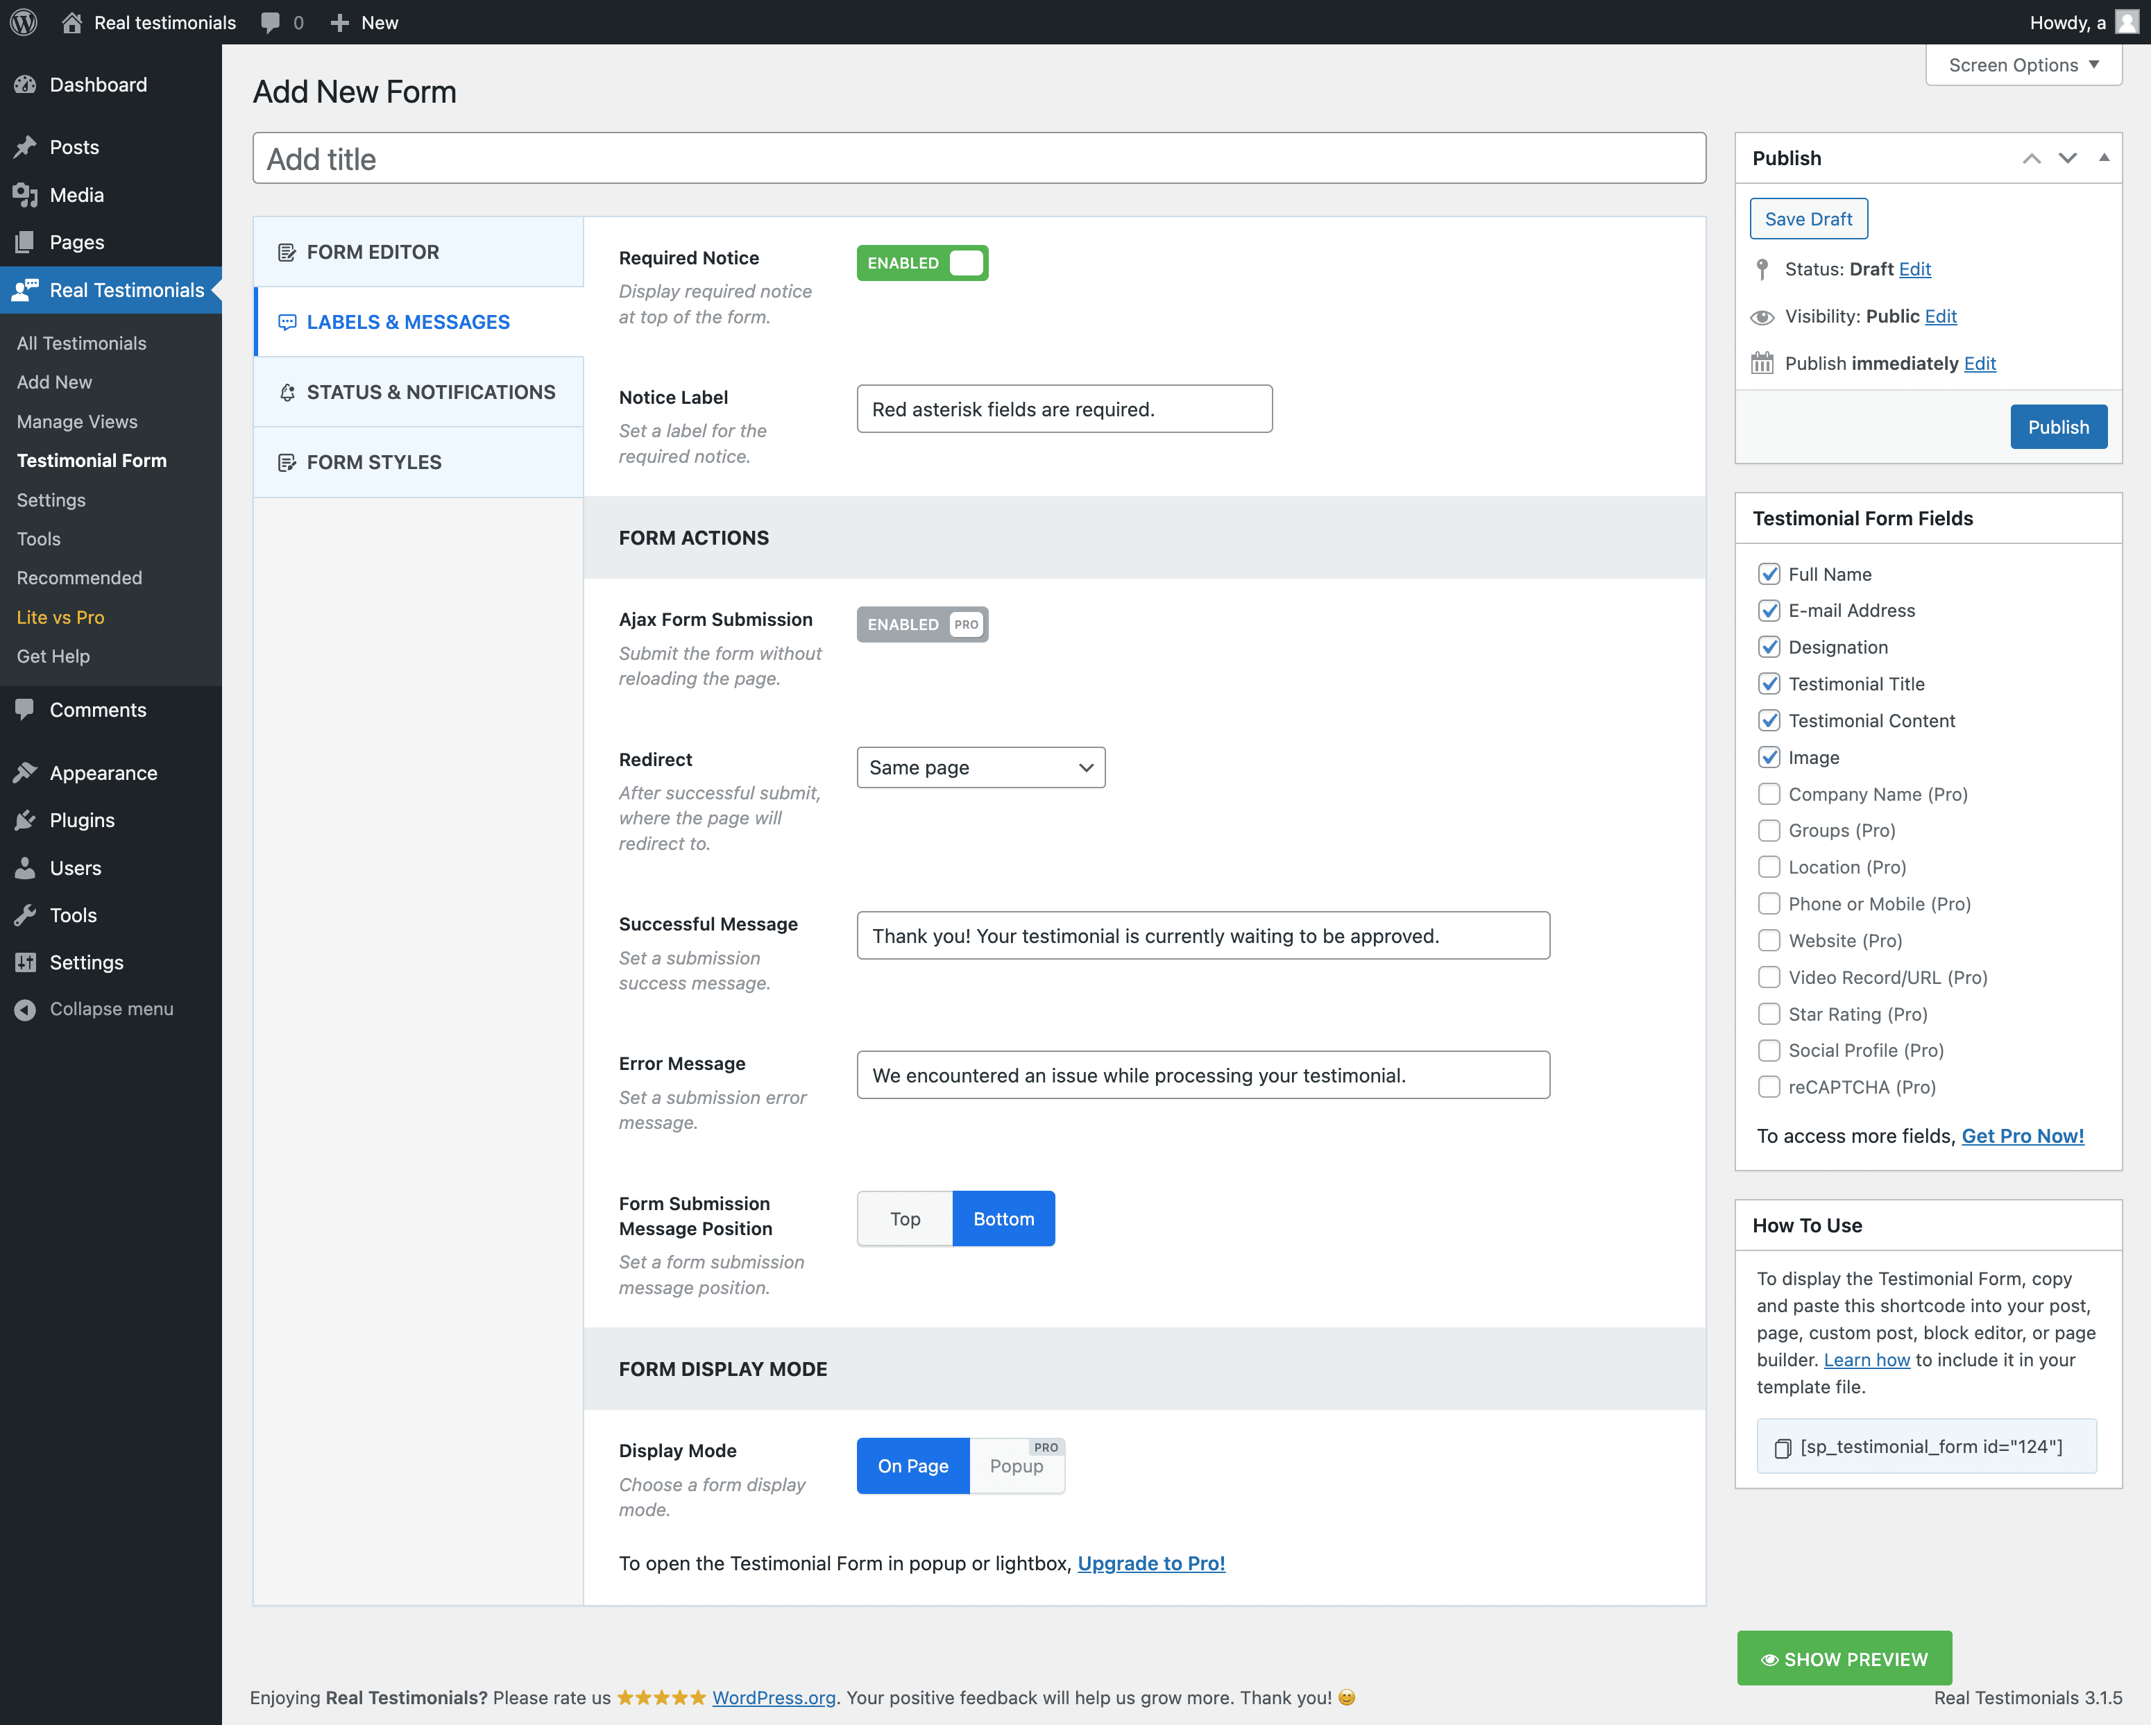Switch to the Form Styles tab
This screenshot has width=2151, height=1725.
coord(374,462)
